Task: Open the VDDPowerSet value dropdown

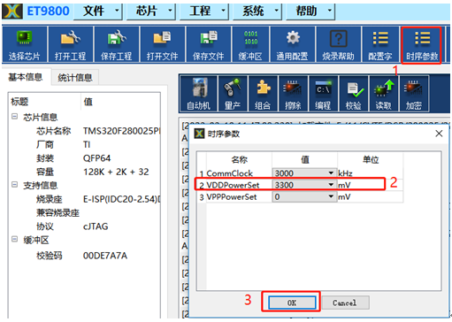Action: 331,185
